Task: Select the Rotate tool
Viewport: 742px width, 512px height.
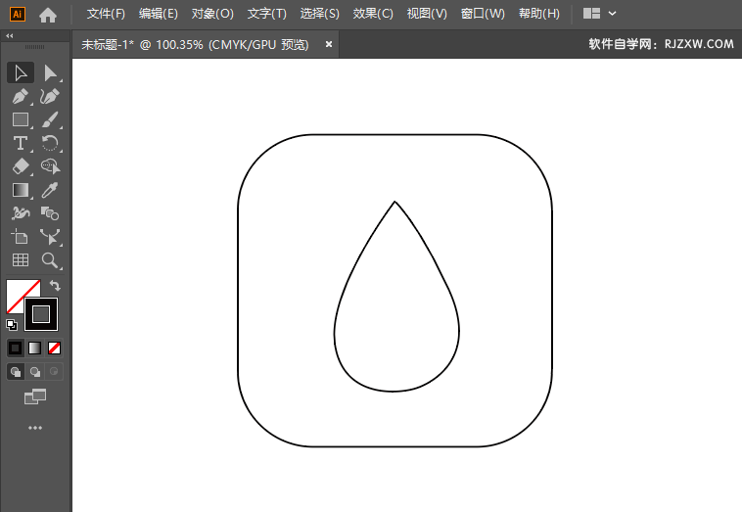Action: 50,143
